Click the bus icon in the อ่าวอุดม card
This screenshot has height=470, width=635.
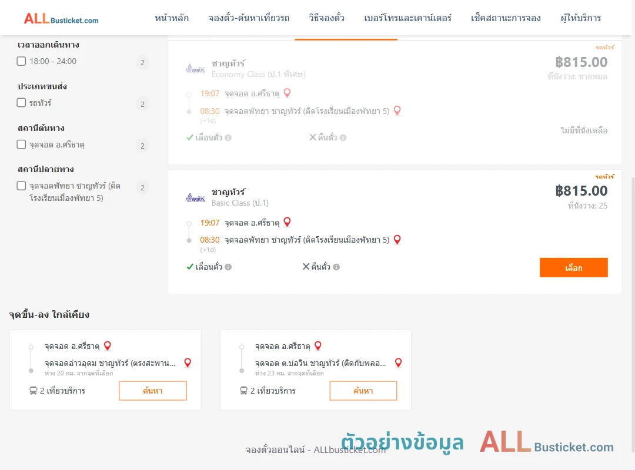click(x=33, y=391)
